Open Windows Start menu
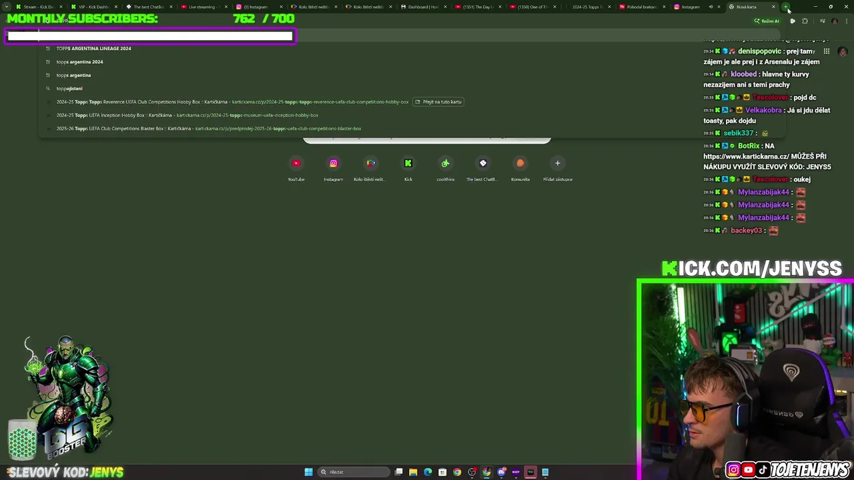 click(308, 472)
